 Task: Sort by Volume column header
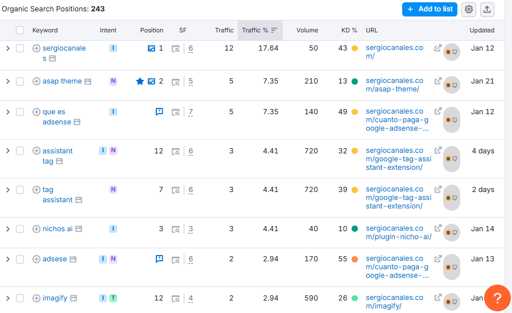[307, 30]
